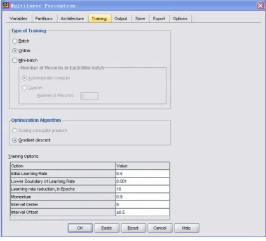This screenshot has width=266, height=241.
Task: Switch to the Variables tab
Action: [18, 18]
